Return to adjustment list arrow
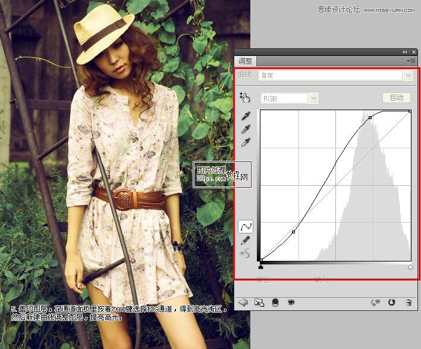Image resolution: width=421 pixels, height=349 pixels. (243, 303)
